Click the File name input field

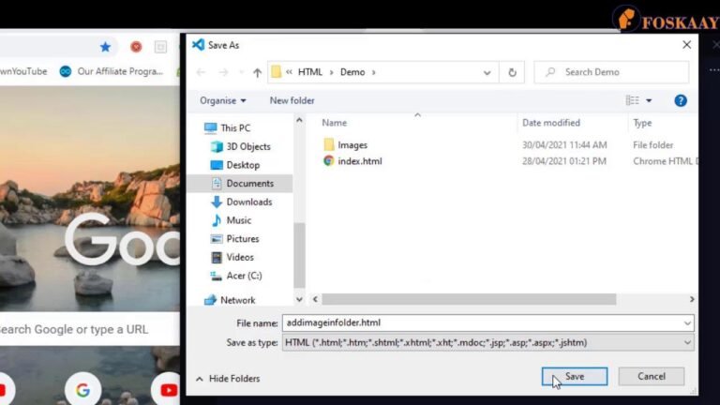click(x=482, y=322)
